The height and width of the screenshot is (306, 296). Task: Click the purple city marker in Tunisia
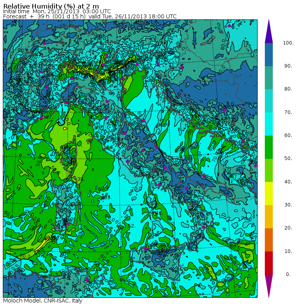(87, 280)
